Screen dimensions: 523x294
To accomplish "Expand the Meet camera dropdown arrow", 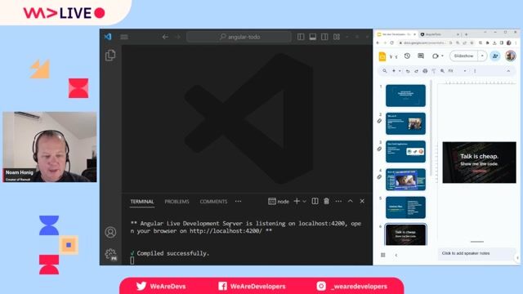I will (442, 56).
